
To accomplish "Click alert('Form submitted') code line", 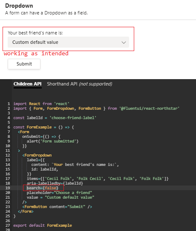I will (x=52, y=141).
